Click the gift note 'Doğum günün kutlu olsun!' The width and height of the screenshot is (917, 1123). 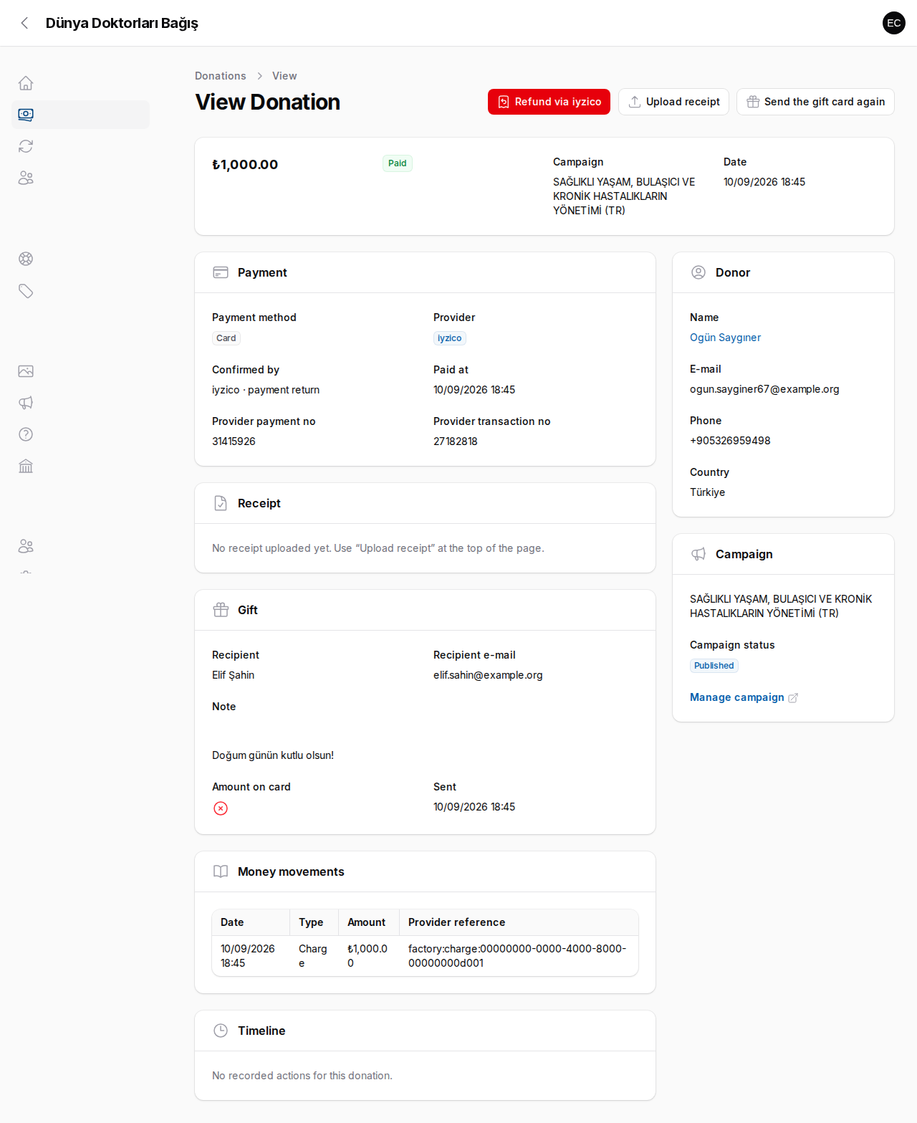pos(273,755)
